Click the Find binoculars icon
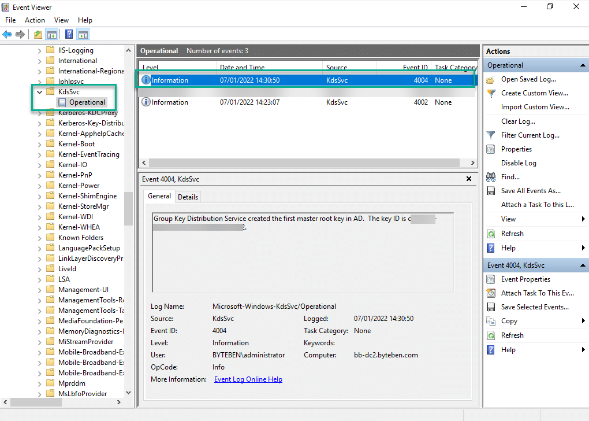589x421 pixels. point(491,177)
